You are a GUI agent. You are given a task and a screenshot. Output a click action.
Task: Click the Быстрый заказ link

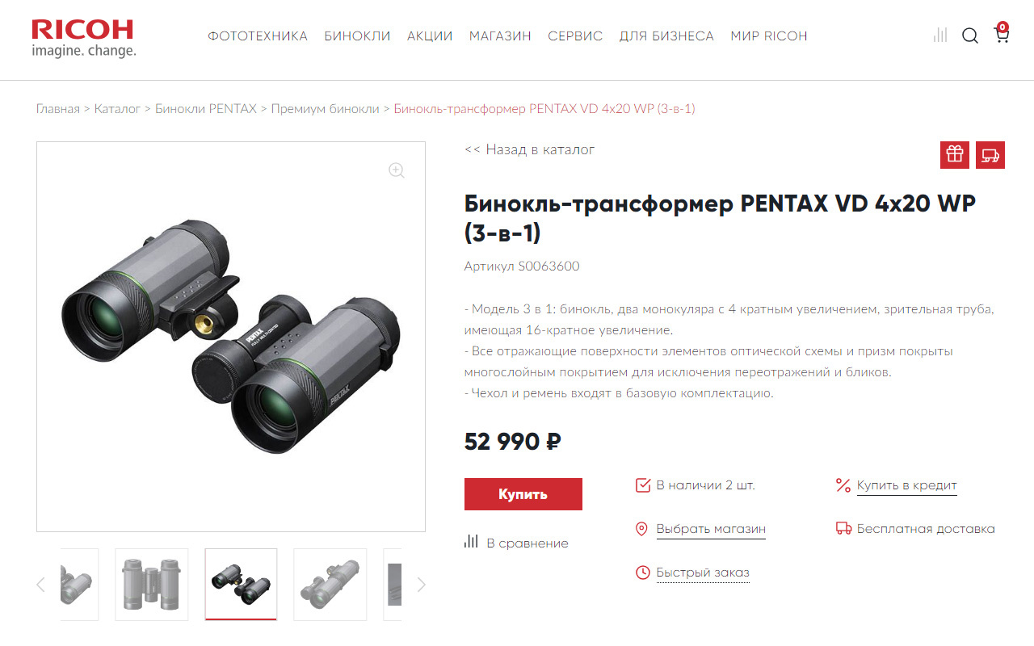[703, 573]
